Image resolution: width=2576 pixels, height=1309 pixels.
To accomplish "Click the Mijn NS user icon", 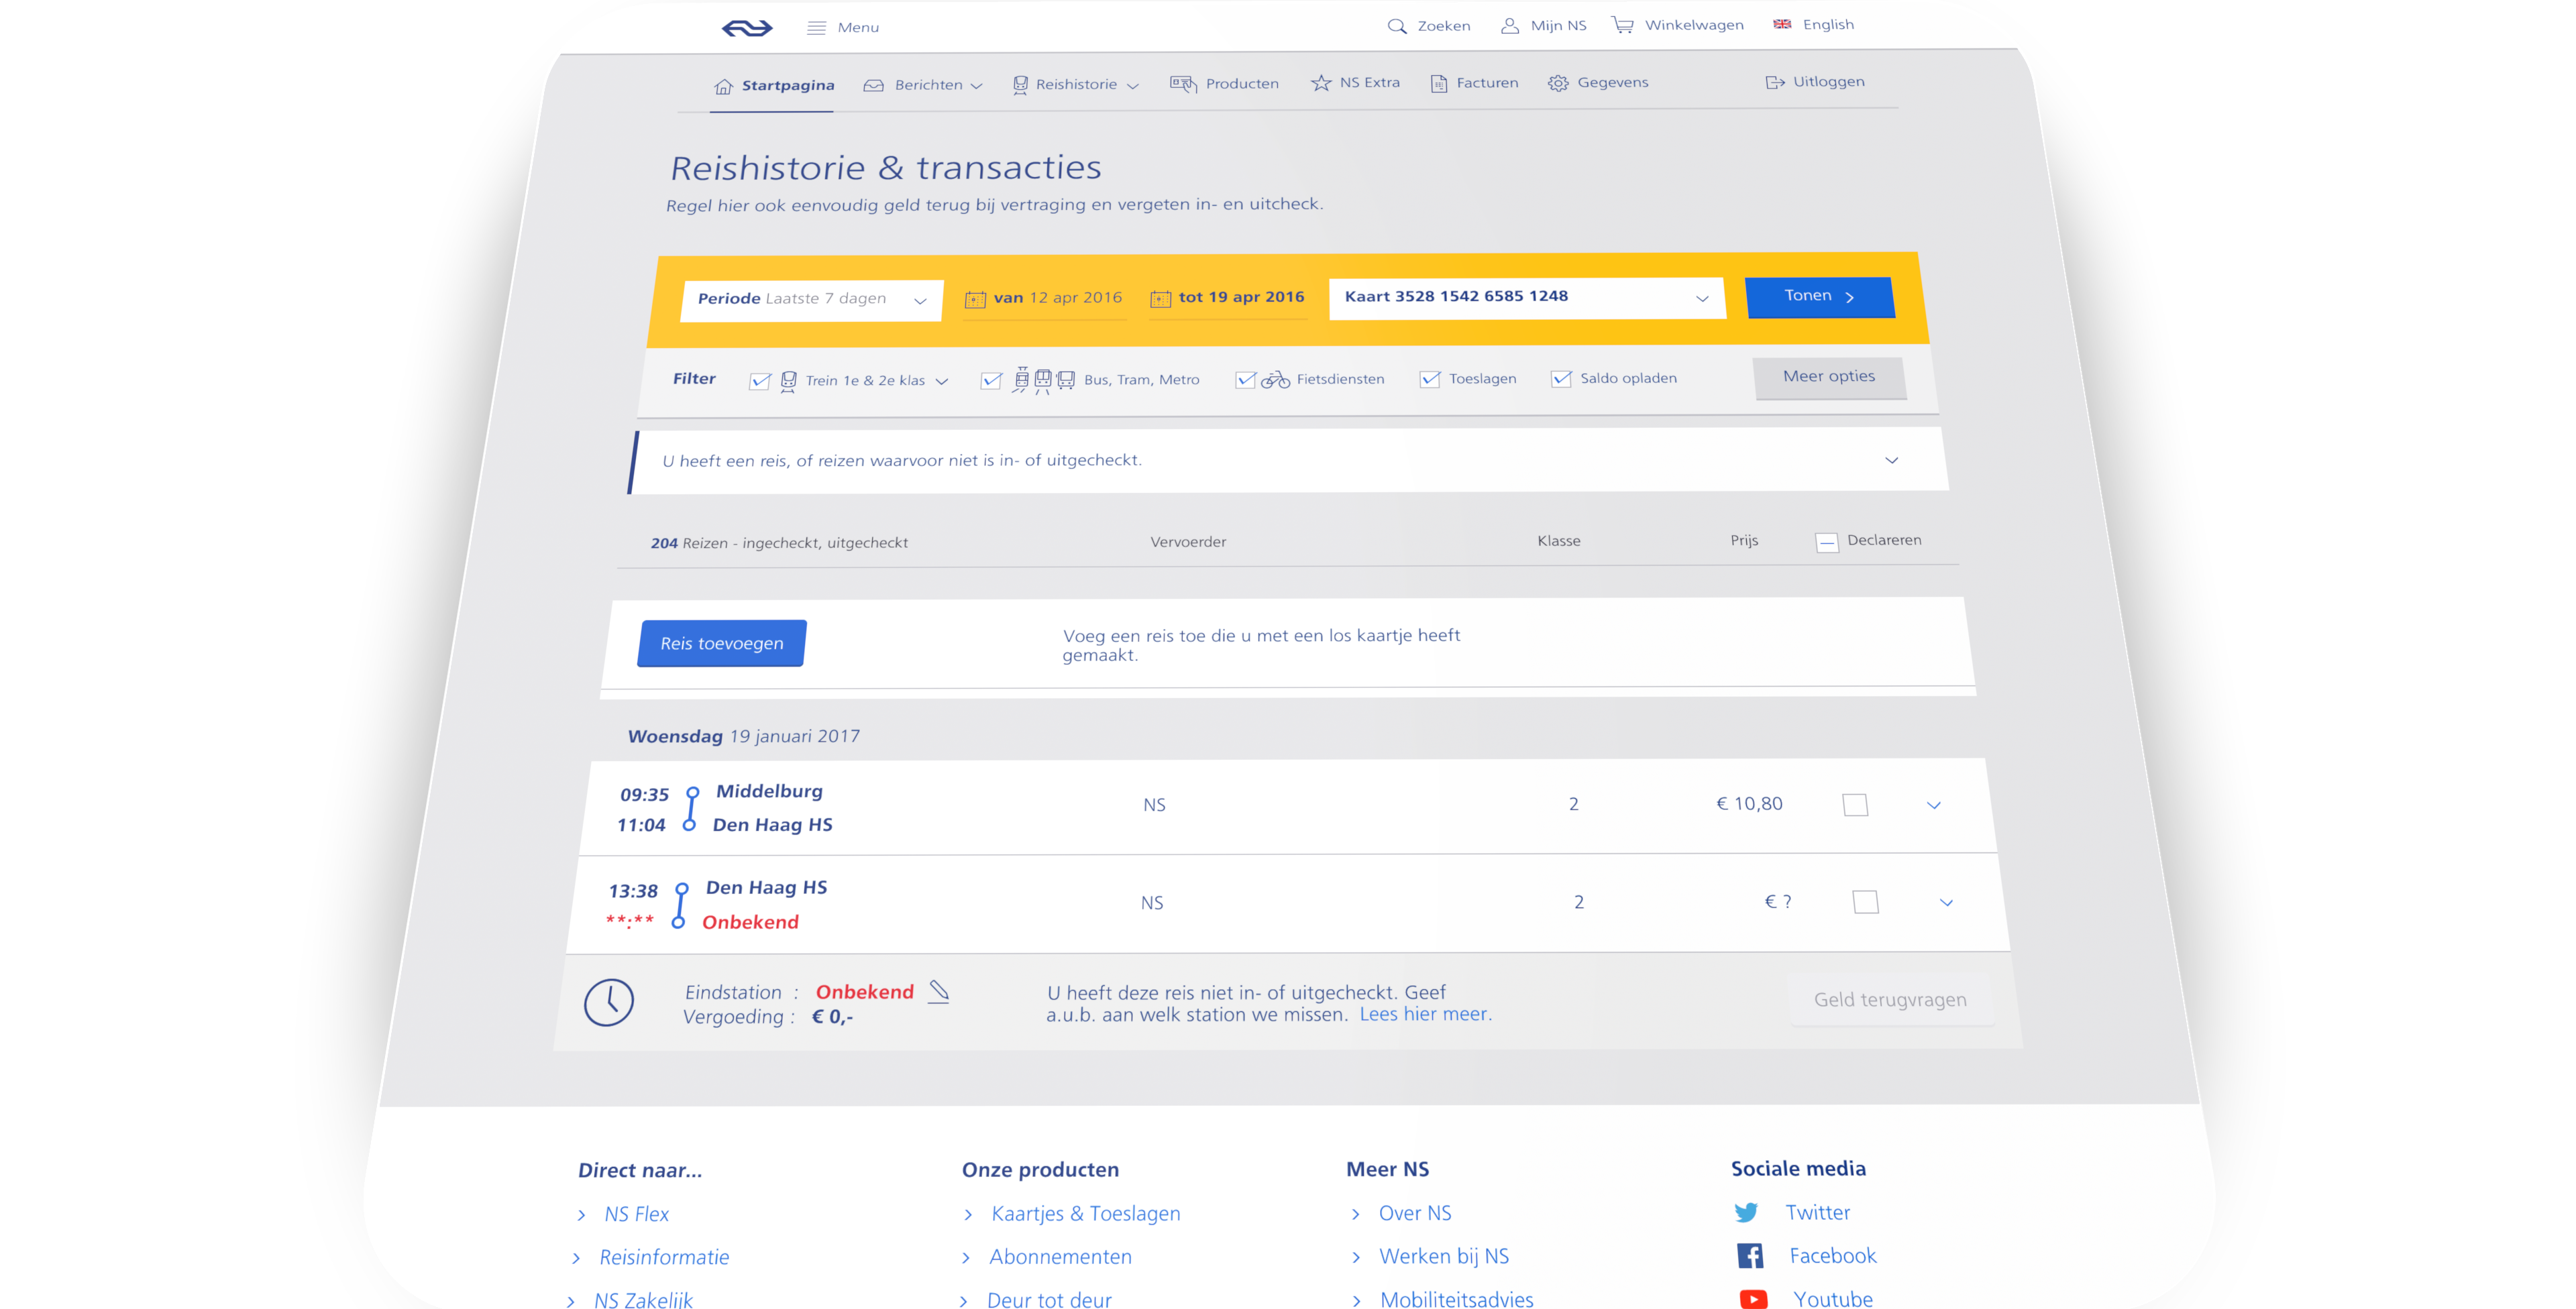I will coord(1509,26).
